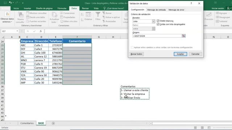The width and height of the screenshot is (232, 130).
Task: Open the Insertar ribbon tab
Action: point(28,8)
